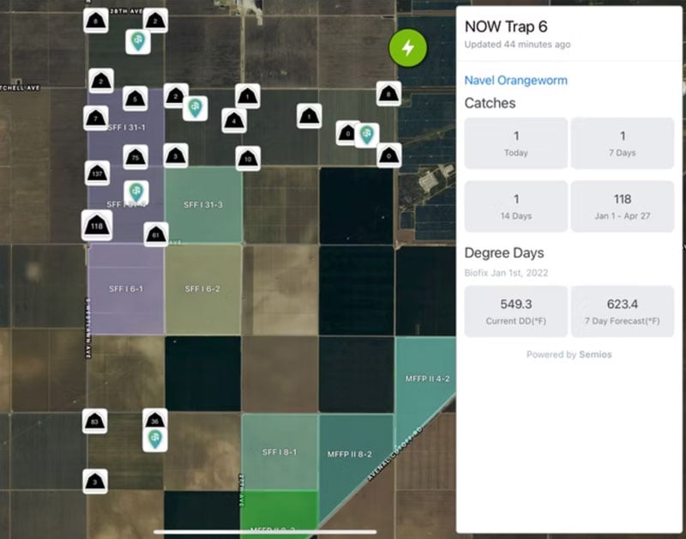Viewport: 686px width, 539px height.
Task: Click the 118 Jan 1 - Apr 27 tile
Action: point(623,205)
